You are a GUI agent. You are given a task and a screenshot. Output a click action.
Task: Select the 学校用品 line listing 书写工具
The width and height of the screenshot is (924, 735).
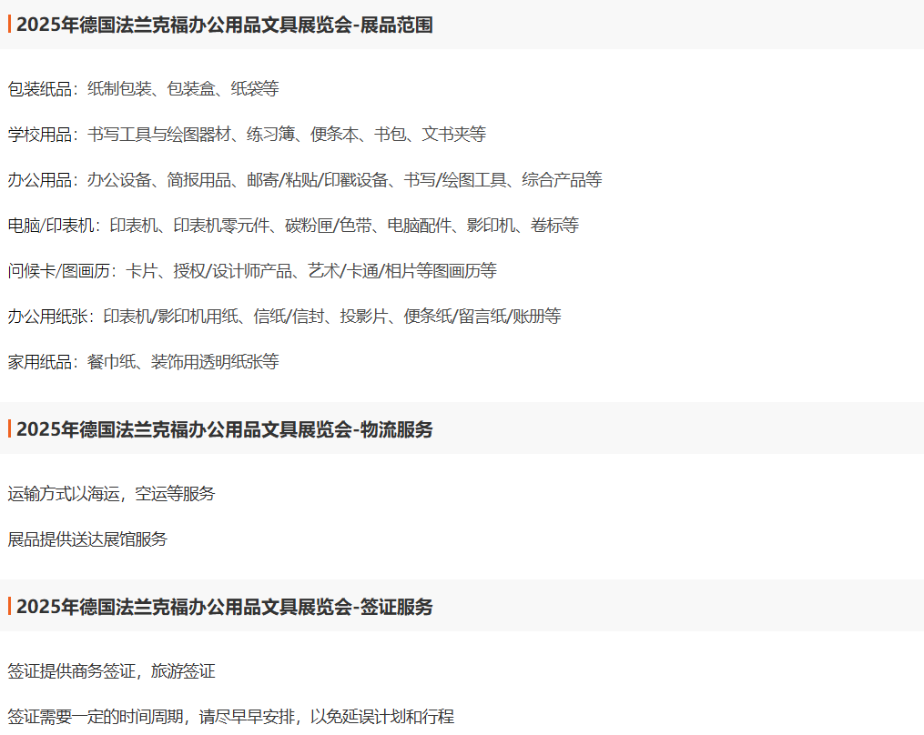pyautogui.click(x=247, y=135)
